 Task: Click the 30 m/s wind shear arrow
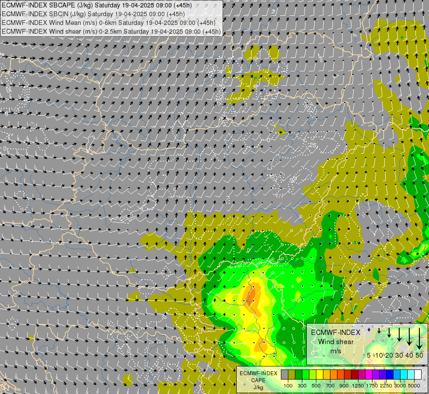click(x=399, y=334)
